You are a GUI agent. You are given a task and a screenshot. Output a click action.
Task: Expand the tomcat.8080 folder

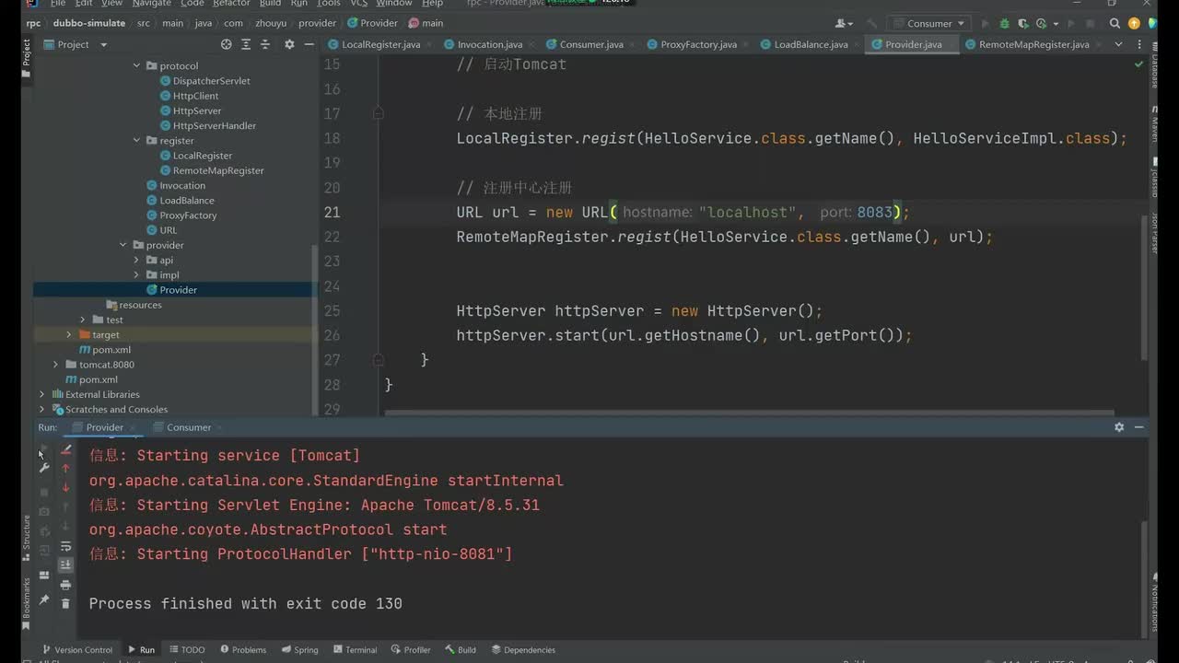56,365
